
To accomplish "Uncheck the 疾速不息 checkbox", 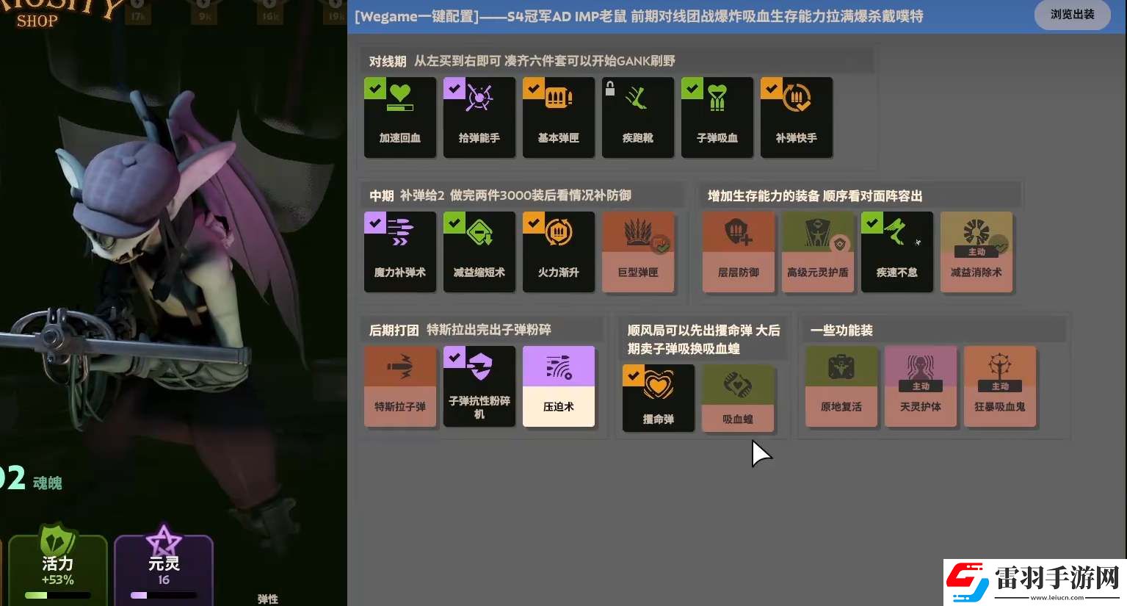I will click(x=871, y=222).
